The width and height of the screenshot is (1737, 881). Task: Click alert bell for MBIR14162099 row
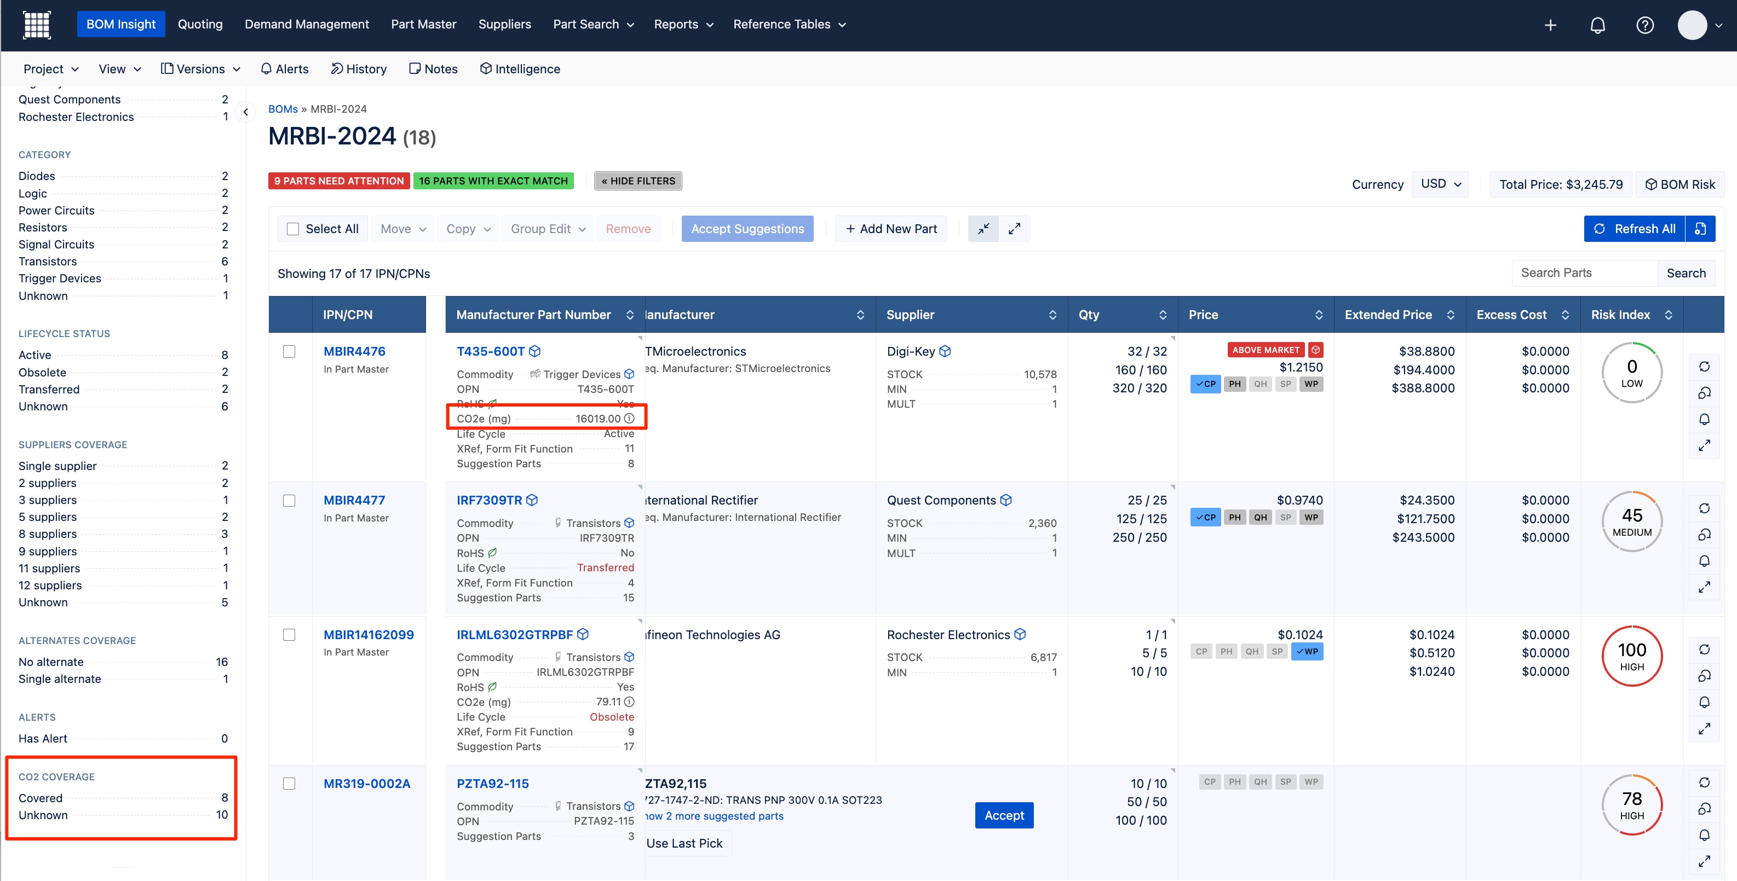point(1704,703)
